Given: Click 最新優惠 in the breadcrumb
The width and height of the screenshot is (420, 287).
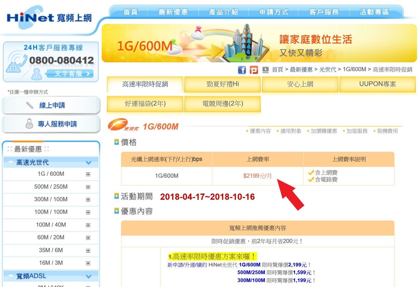Looking at the screenshot, I should point(301,70).
